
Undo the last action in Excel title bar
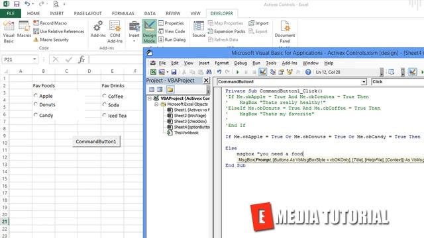[27, 4]
